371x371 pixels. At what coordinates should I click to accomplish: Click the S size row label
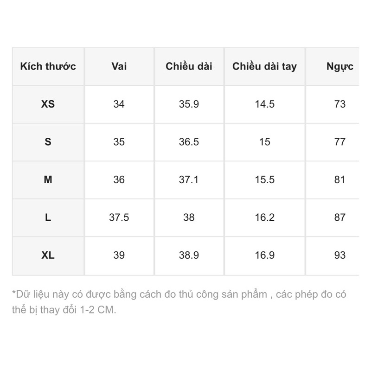tap(48, 142)
